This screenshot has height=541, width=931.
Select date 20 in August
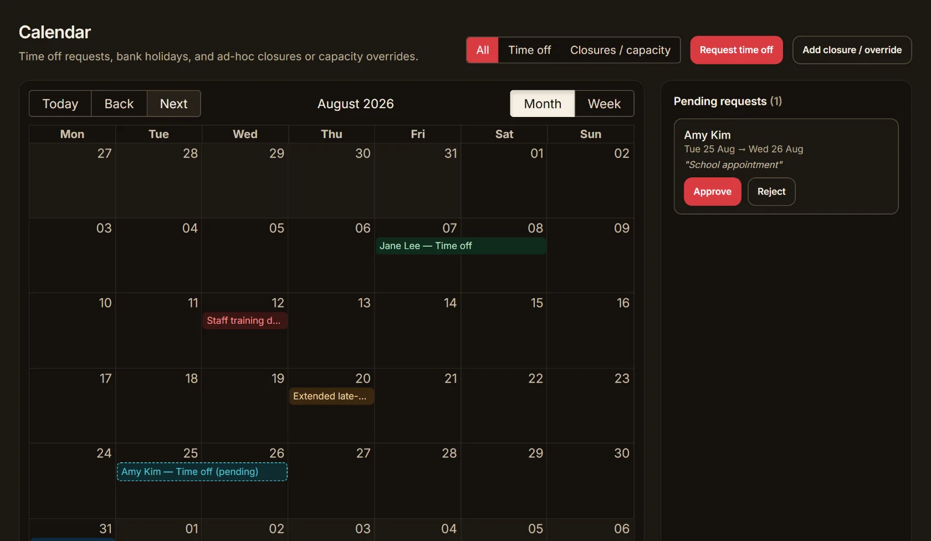pyautogui.click(x=363, y=379)
